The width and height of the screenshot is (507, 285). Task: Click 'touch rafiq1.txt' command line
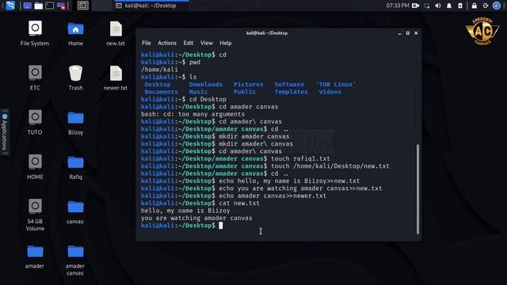point(300,158)
